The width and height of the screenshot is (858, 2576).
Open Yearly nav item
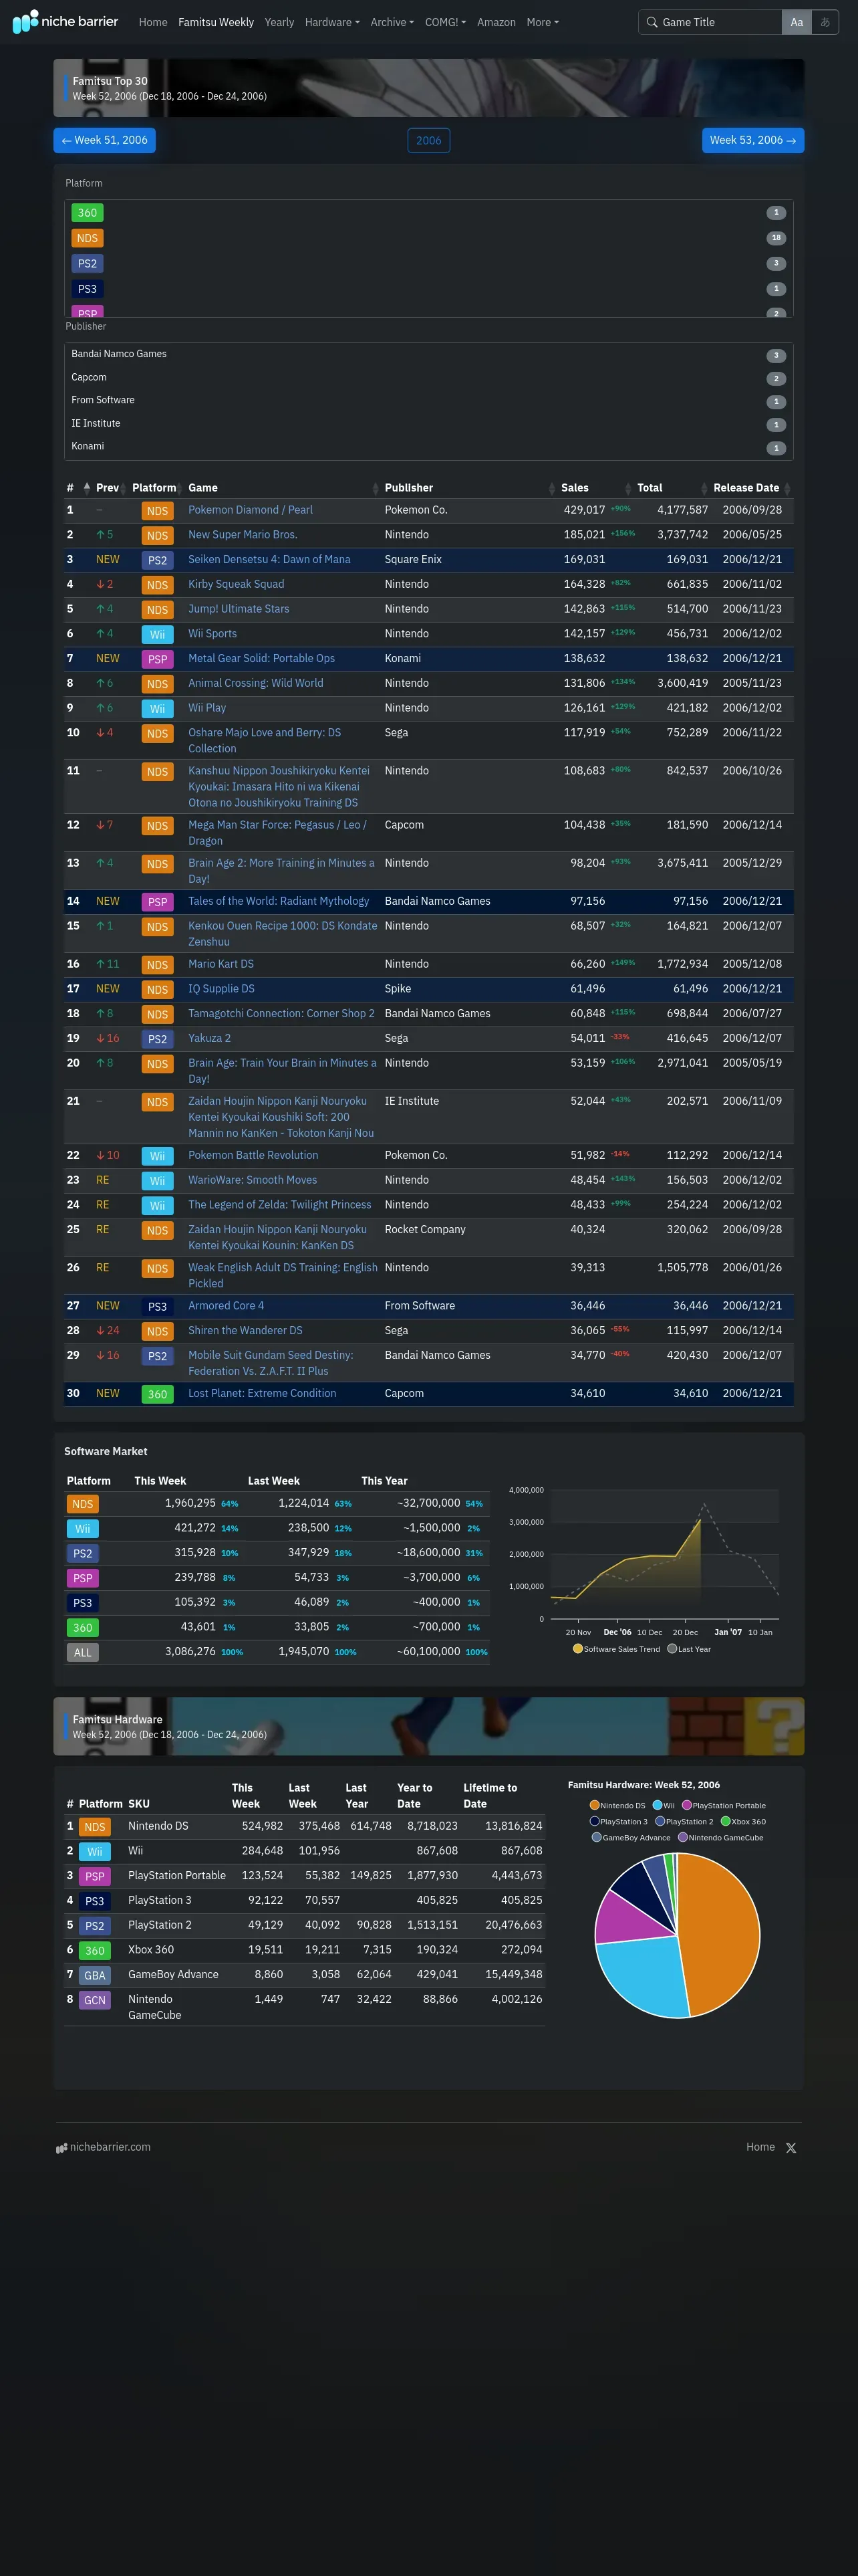pos(279,22)
